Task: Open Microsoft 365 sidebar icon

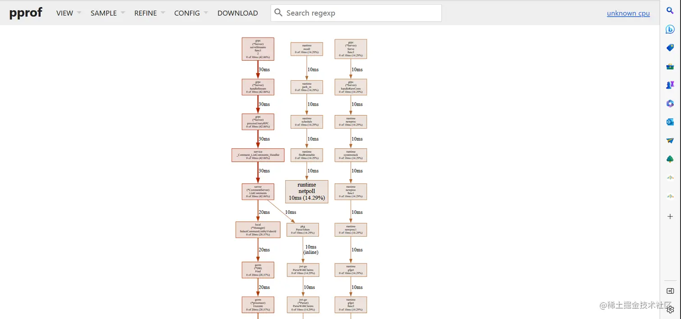Action: click(x=670, y=103)
